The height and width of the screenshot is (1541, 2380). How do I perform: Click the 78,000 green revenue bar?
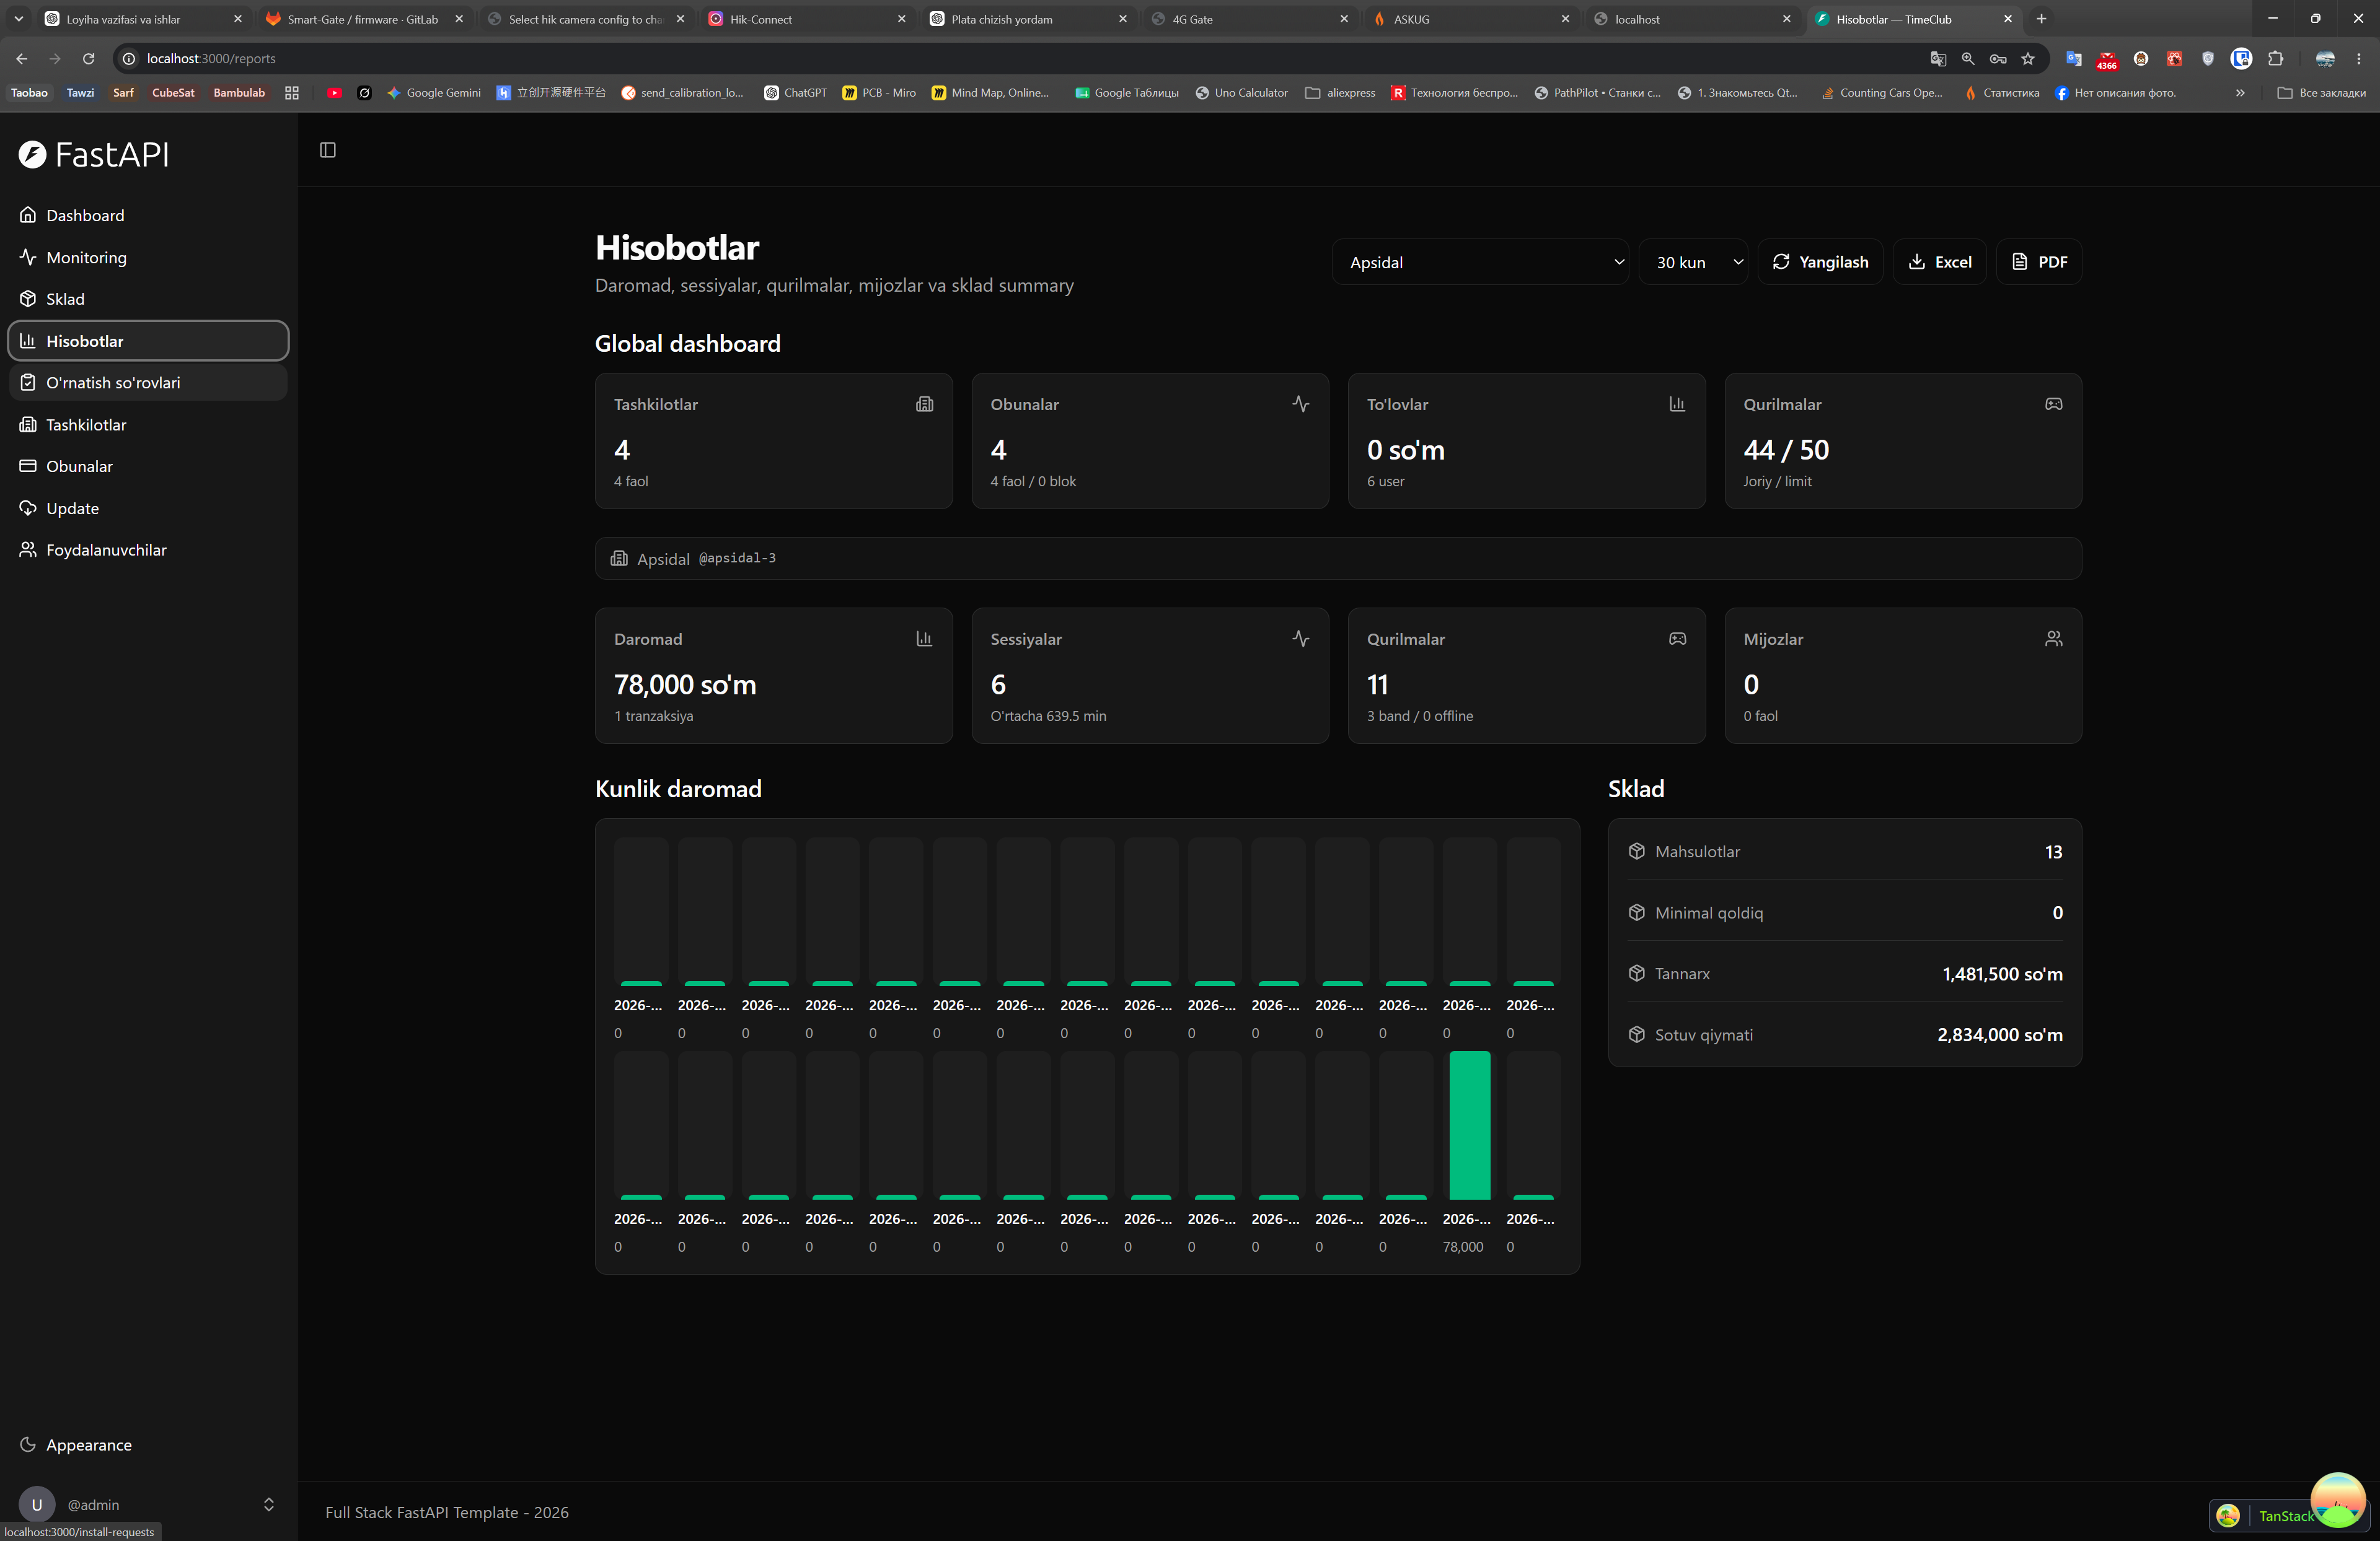pyautogui.click(x=1469, y=1125)
